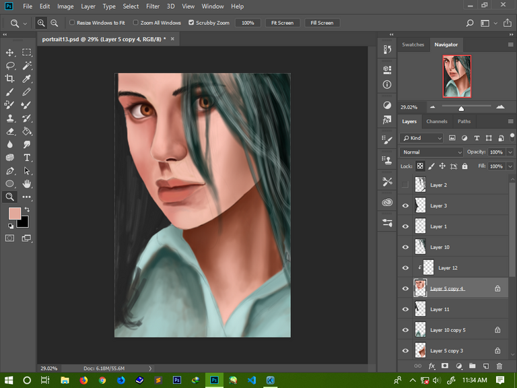
Task: Enable Resize Windows to Fit checkbox
Action: 72,23
